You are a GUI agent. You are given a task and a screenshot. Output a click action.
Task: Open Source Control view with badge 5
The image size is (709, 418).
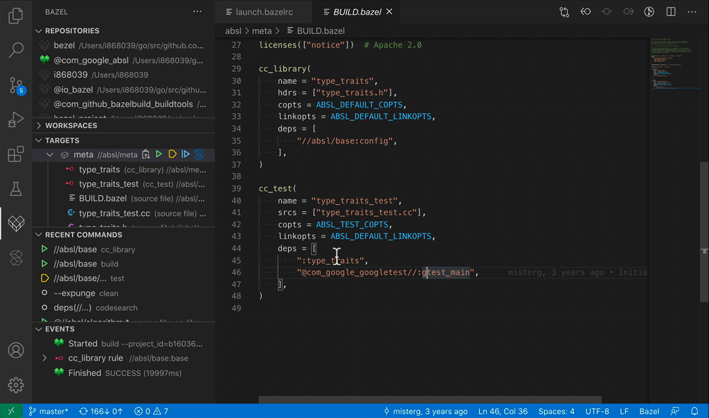click(16, 85)
